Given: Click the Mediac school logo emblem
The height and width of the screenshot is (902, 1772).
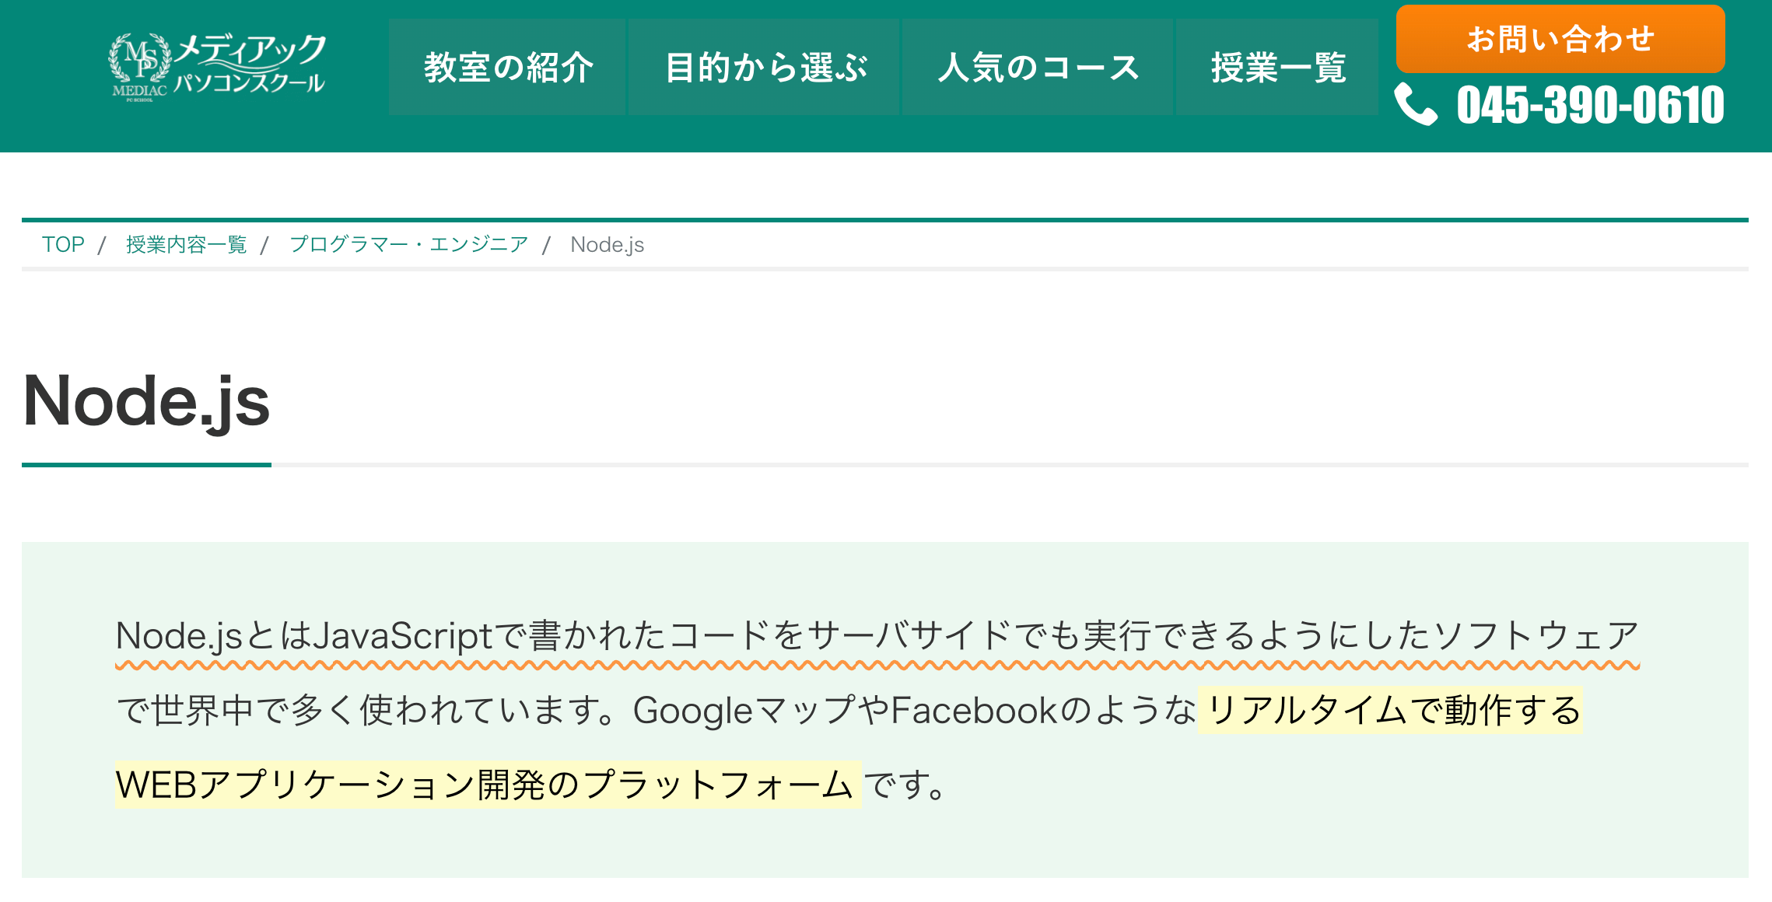Looking at the screenshot, I should point(139,58).
